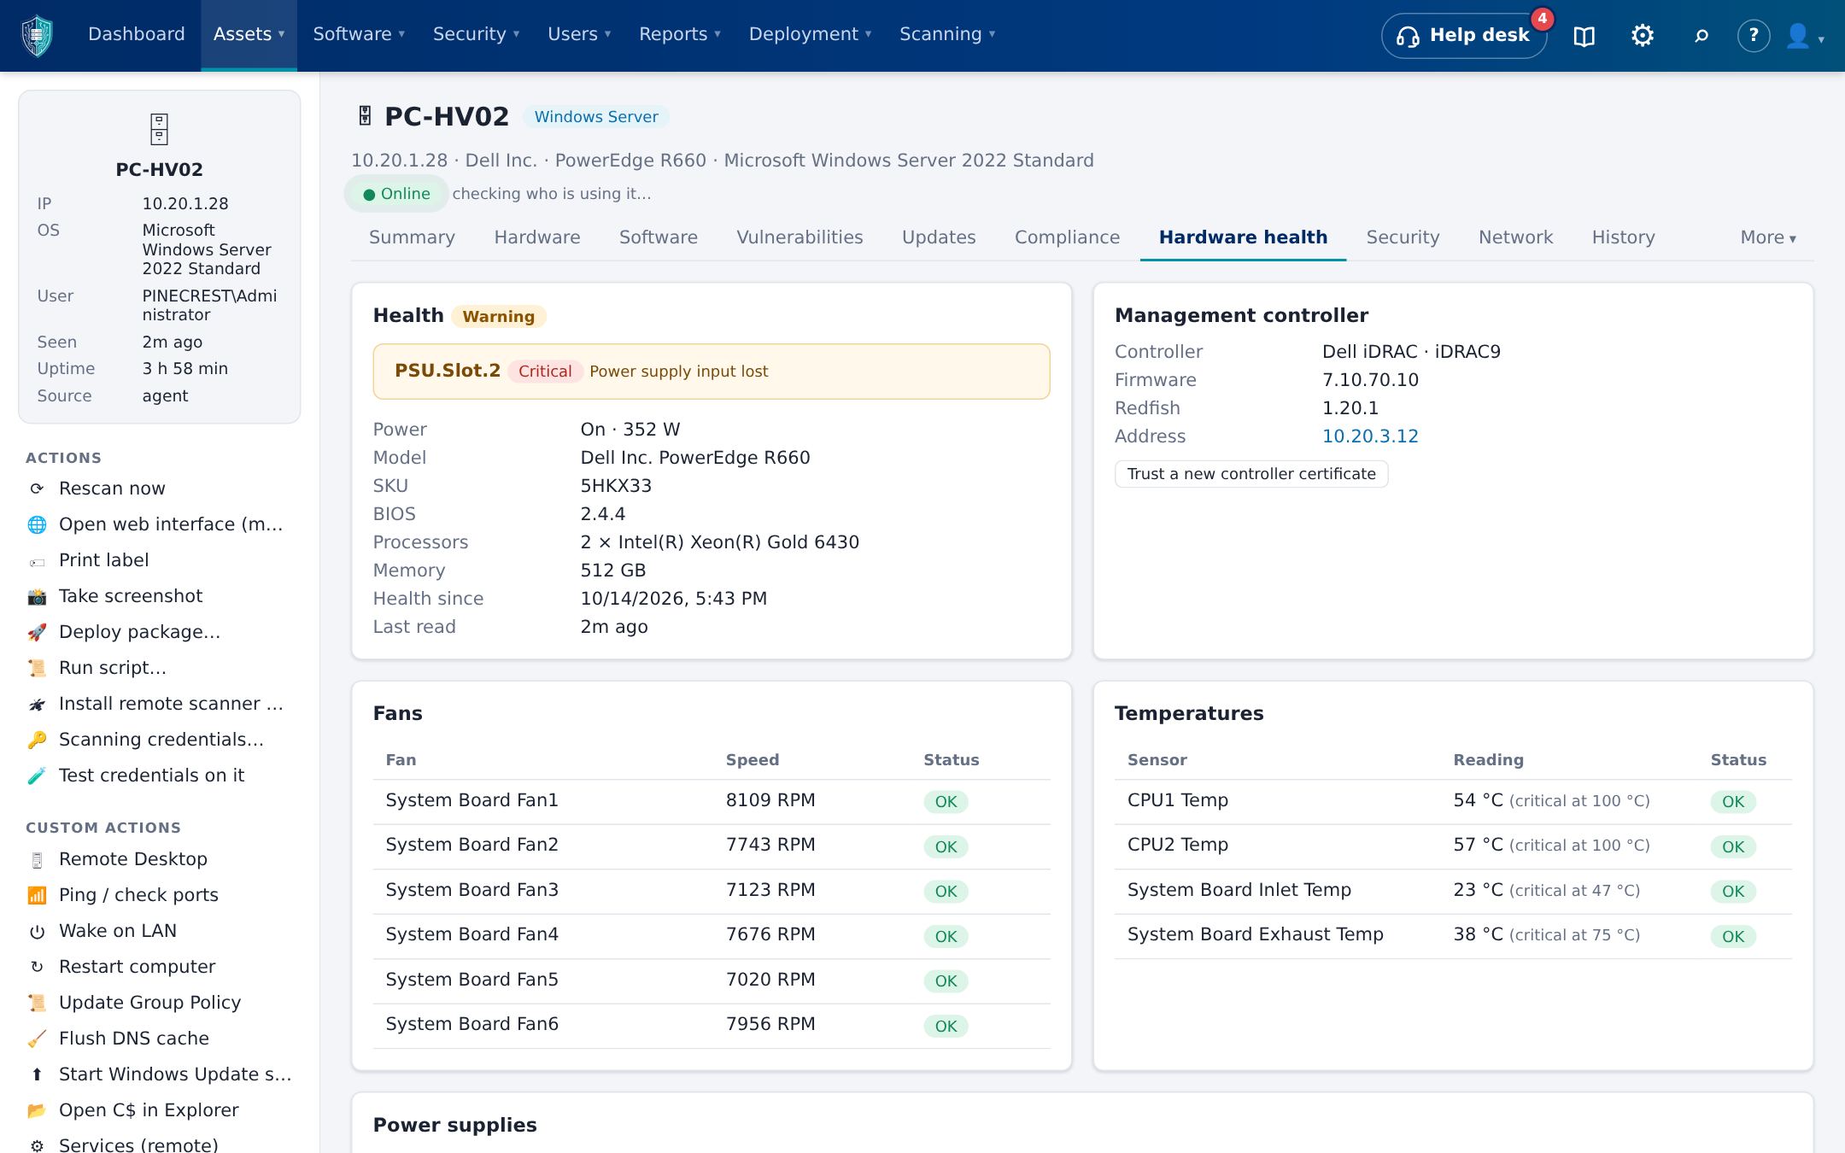Viewport: 1845px width, 1153px height.
Task: Click the Rescan now refresh icon
Action: (37, 489)
